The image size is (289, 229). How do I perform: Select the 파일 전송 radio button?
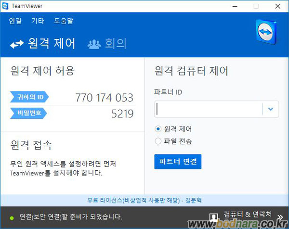158,141
